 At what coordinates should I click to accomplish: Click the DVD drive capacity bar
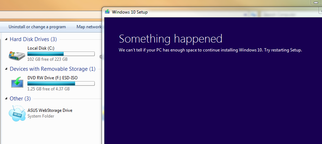click(61, 83)
